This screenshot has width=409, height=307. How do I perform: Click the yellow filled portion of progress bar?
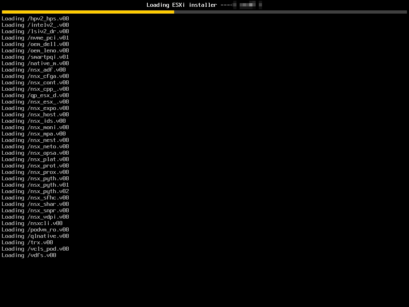[x=88, y=12]
